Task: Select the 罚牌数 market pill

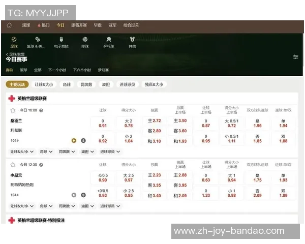Action: (x=86, y=84)
